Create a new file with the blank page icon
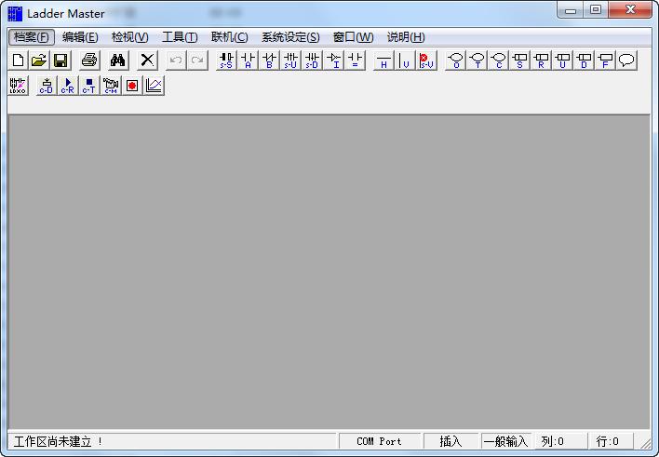Image resolution: width=659 pixels, height=457 pixels. (18, 60)
